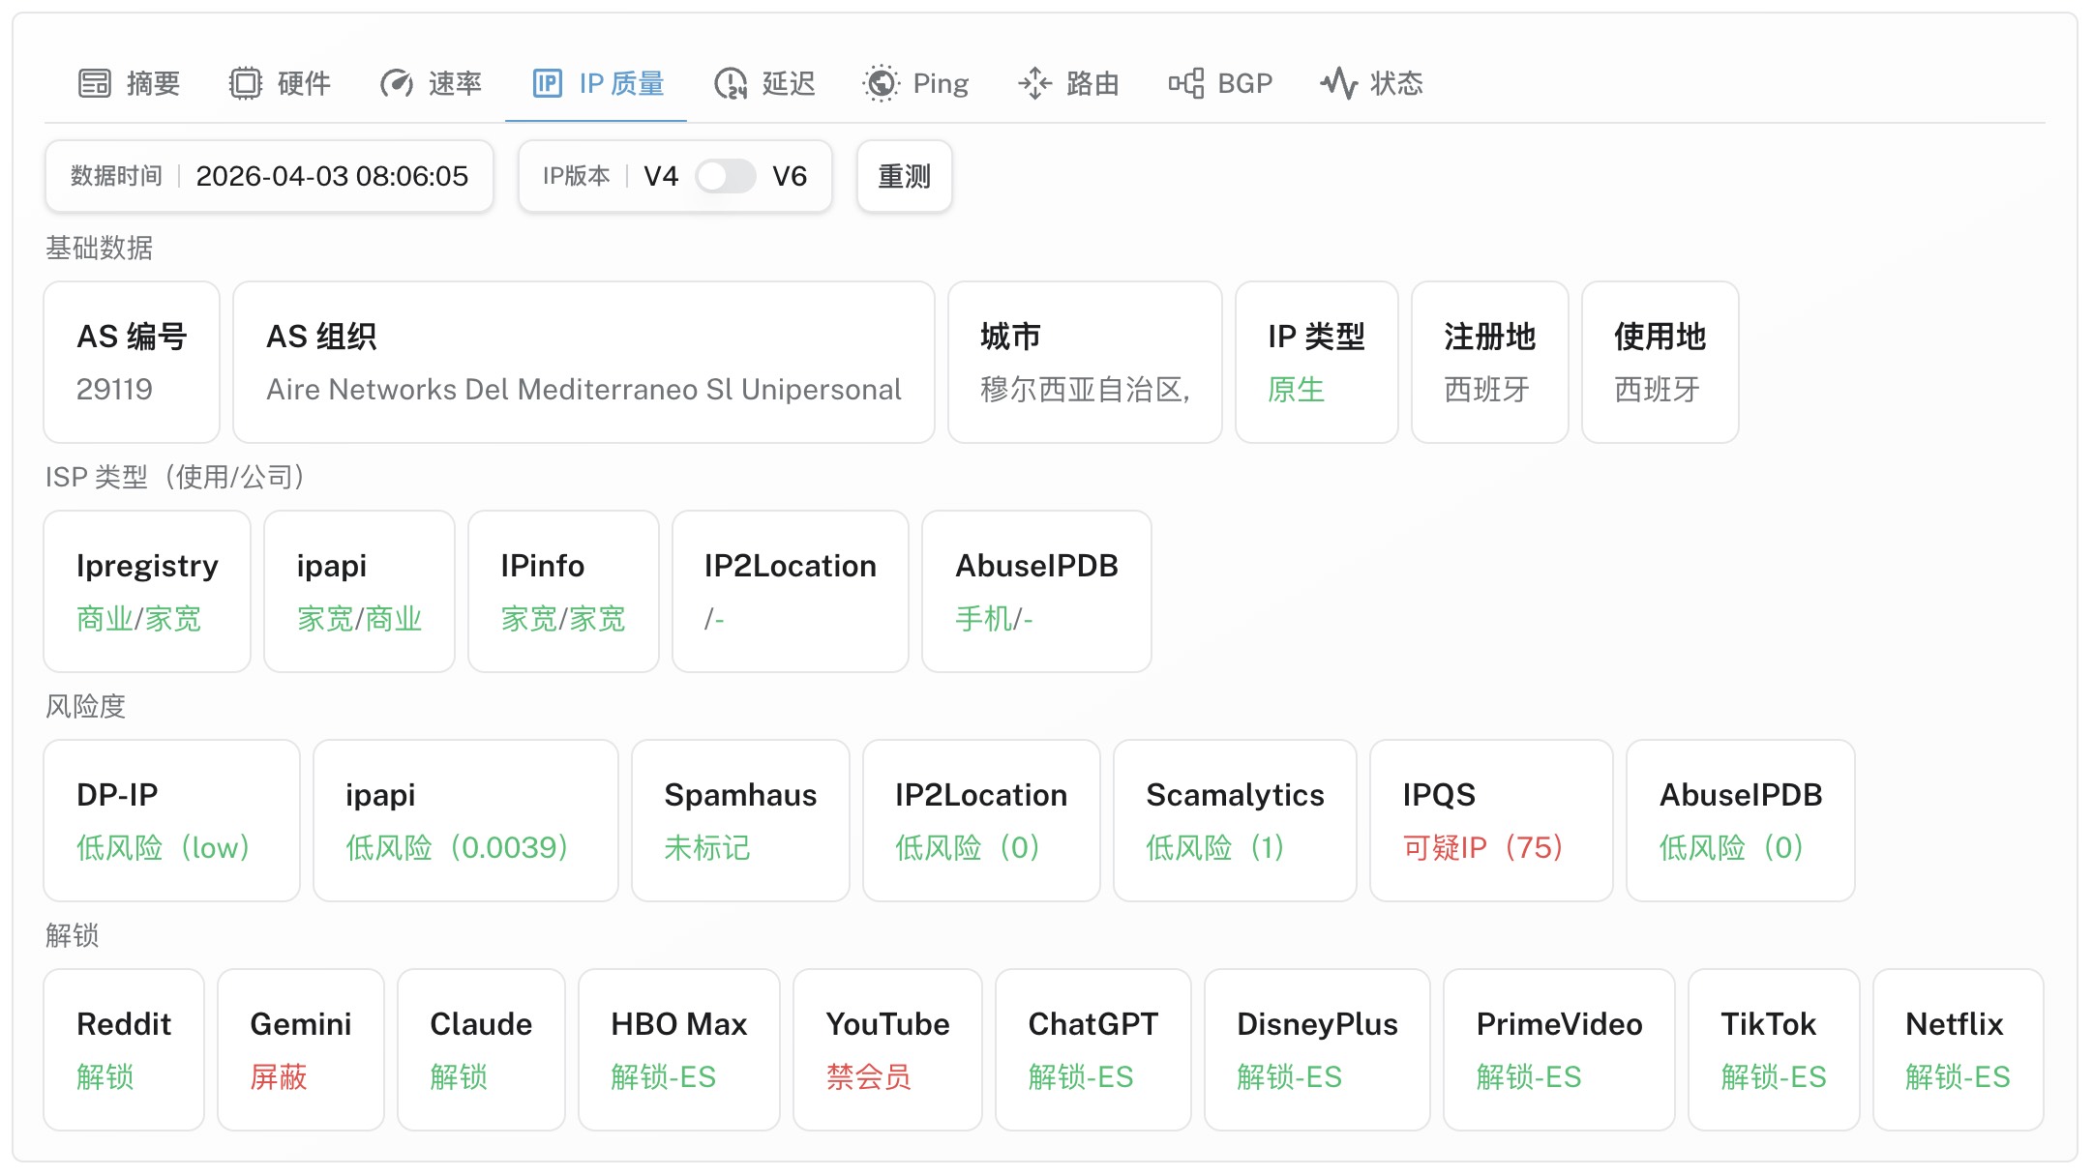
Task: Click DP-IP risk 低风险 (low)
Action: point(164,847)
